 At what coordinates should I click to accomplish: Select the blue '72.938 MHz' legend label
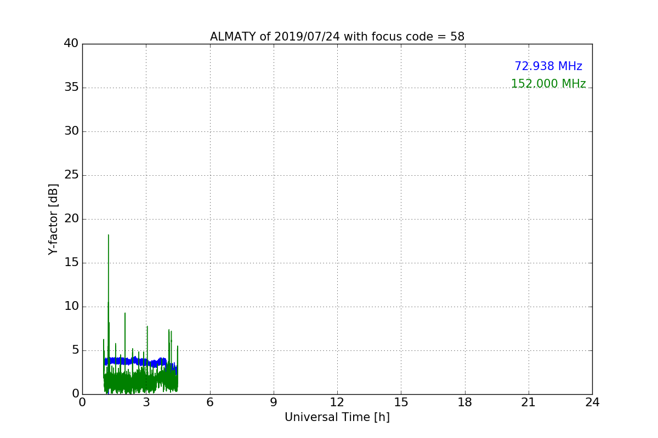coord(548,66)
